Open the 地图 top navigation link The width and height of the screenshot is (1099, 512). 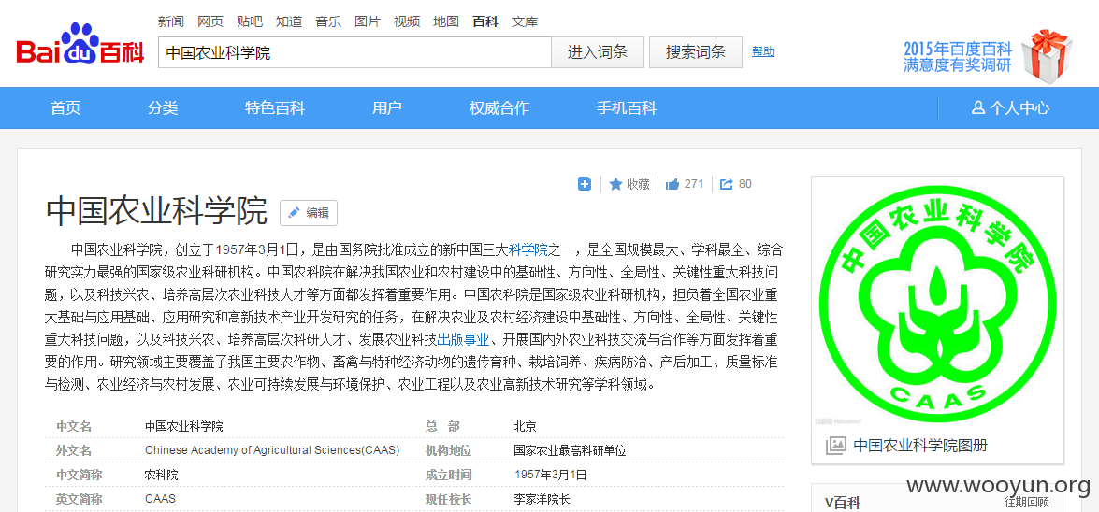point(446,21)
